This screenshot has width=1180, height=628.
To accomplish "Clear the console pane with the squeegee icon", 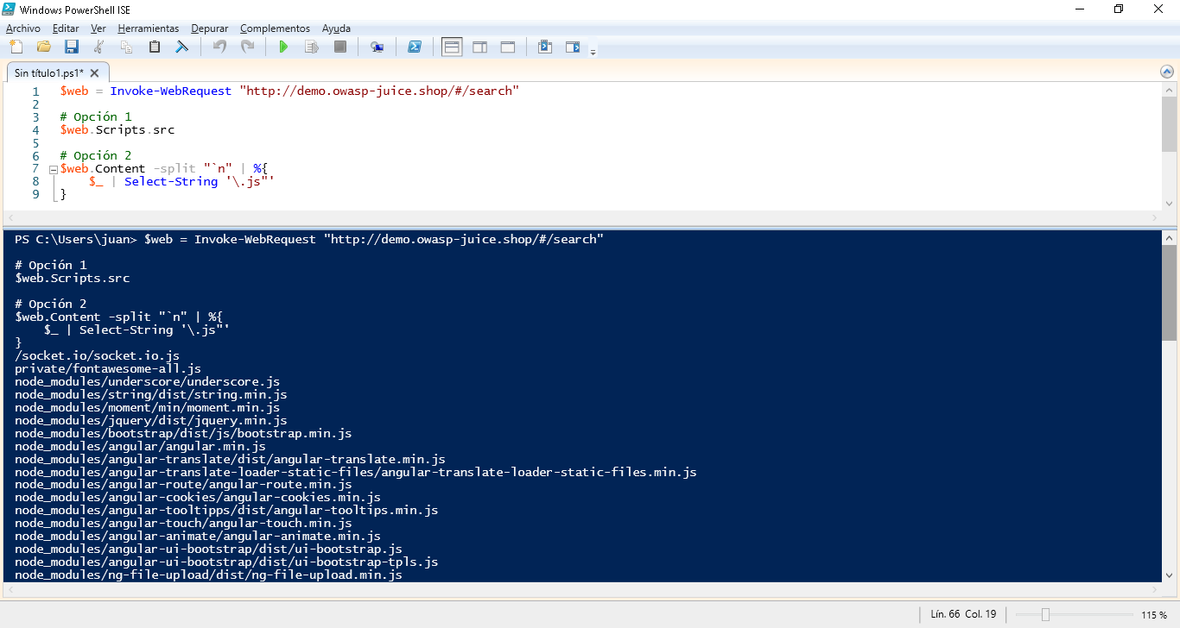I will (x=182, y=47).
